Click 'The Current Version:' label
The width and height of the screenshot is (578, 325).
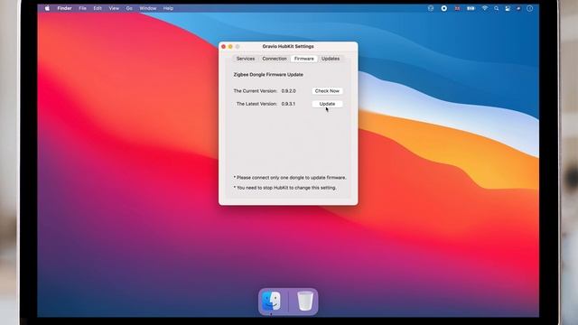tap(255, 90)
